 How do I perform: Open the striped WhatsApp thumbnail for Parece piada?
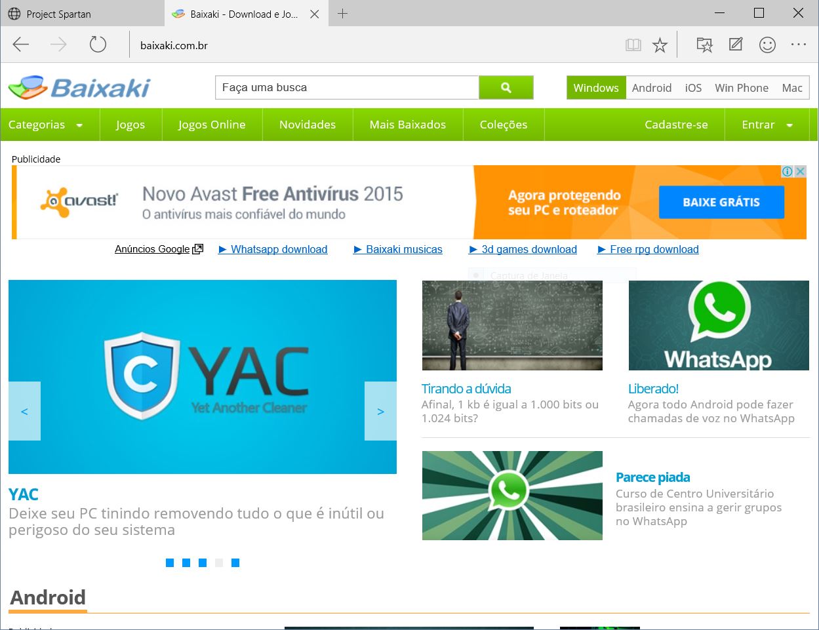pyautogui.click(x=512, y=496)
